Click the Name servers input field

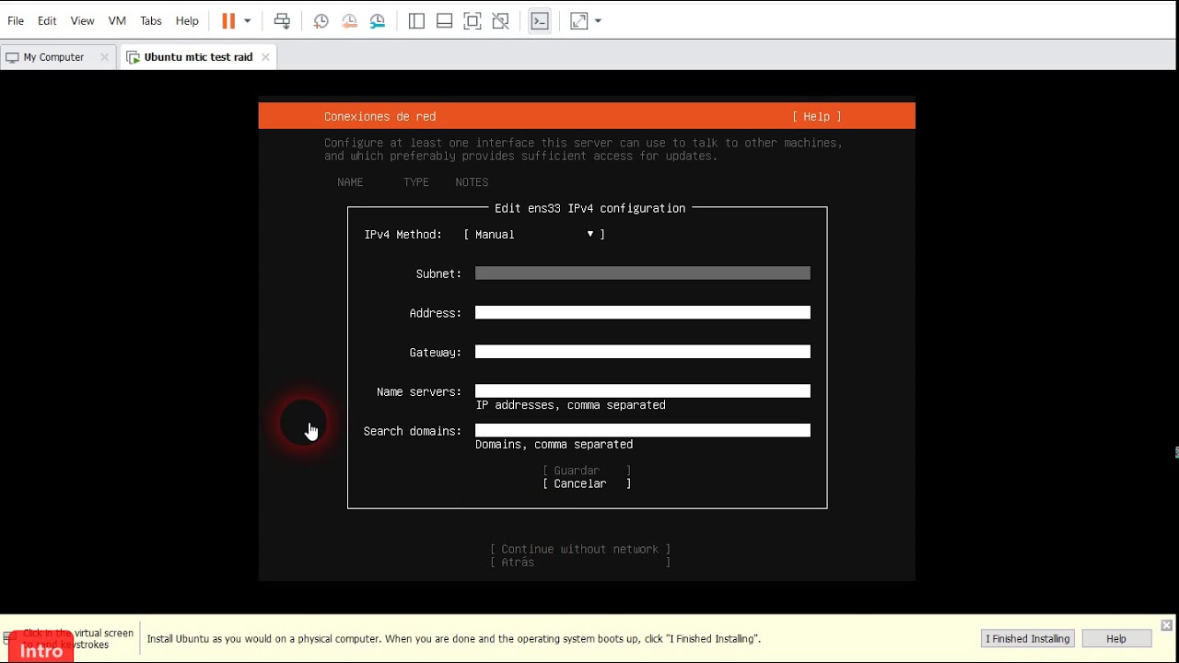point(643,391)
